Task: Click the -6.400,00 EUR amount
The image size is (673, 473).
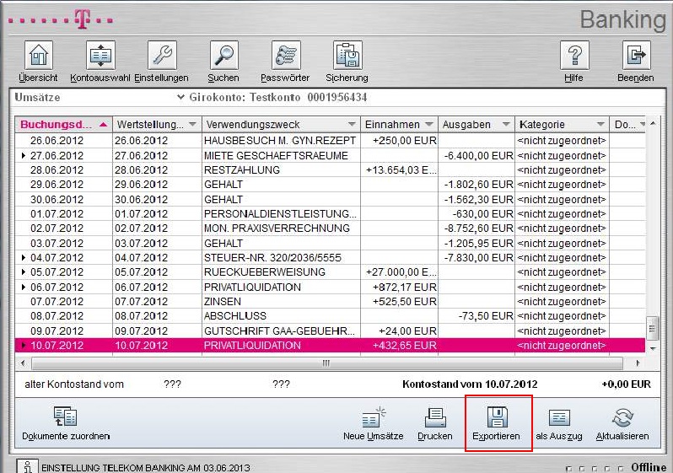Action: (x=478, y=155)
